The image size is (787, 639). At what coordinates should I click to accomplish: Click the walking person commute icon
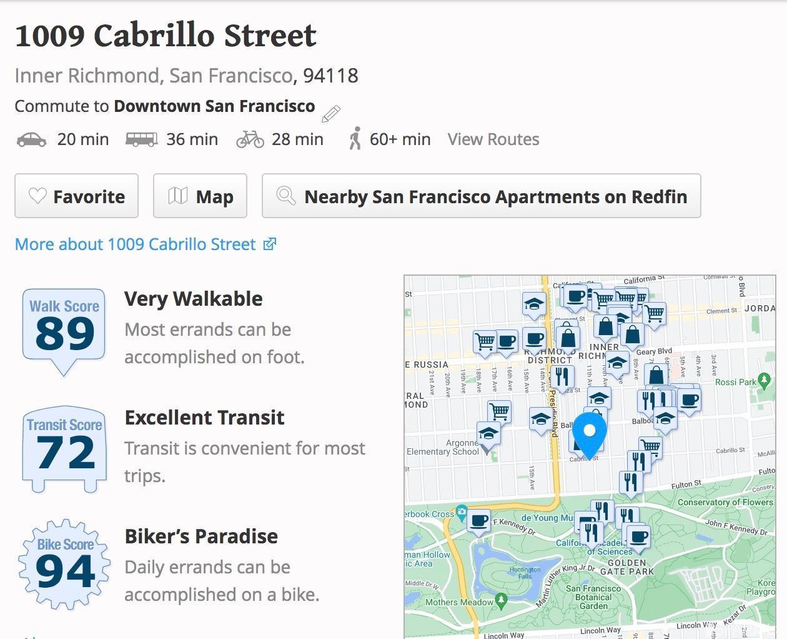[x=355, y=139]
